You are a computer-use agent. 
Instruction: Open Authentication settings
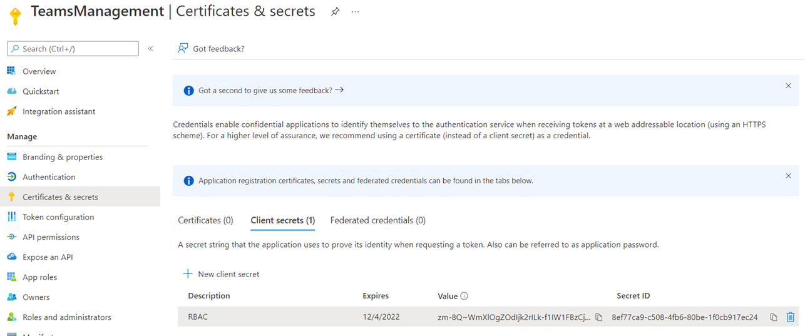point(49,177)
